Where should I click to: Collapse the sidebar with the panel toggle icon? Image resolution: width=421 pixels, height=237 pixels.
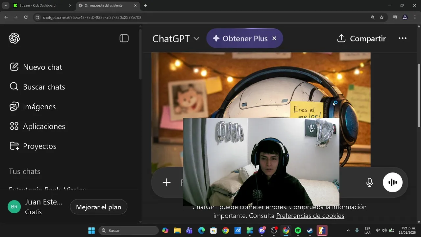[124, 39]
